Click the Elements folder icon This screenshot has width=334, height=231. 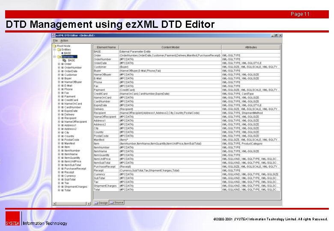pos(59,57)
